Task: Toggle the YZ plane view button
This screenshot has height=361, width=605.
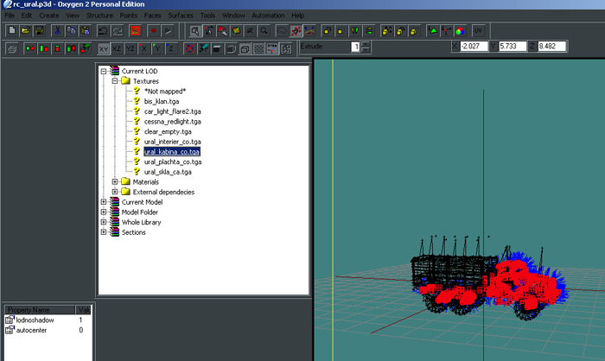Action: (x=130, y=48)
